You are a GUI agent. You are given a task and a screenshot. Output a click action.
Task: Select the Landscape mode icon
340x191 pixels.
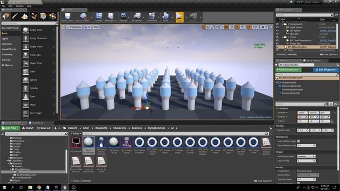pyautogui.click(x=25, y=16)
